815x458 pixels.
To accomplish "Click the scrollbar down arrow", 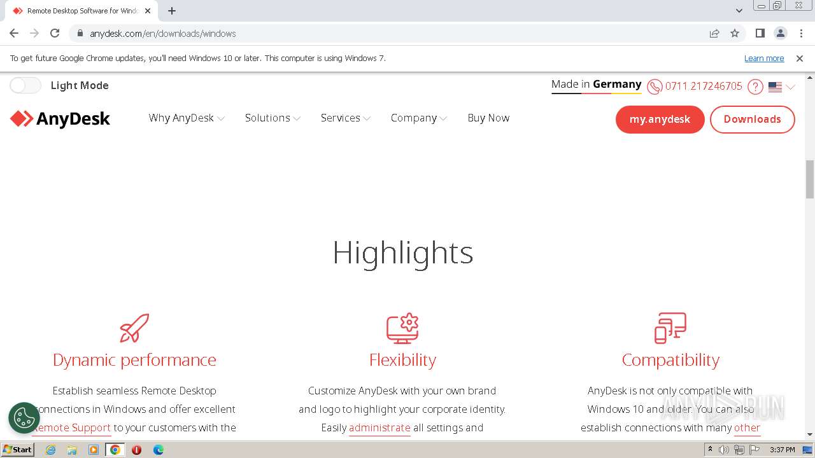I will (x=810, y=435).
